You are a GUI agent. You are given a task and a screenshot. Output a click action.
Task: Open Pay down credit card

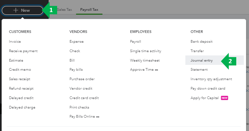pyautogui.click(x=208, y=89)
